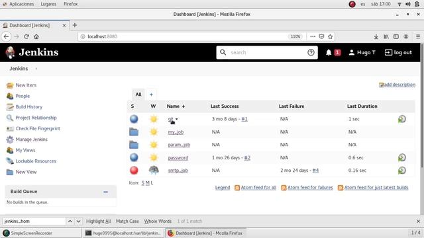Image resolution: width=424 pixels, height=238 pixels.
Task: Toggle Match Case in find bar
Action: (127, 221)
